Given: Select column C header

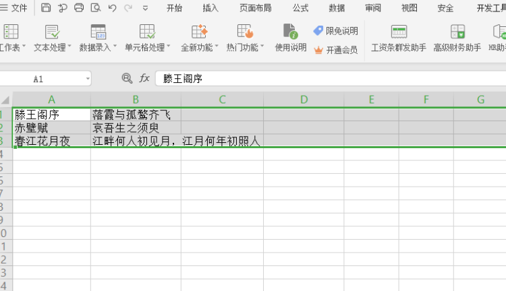Looking at the screenshot, I should point(223,100).
